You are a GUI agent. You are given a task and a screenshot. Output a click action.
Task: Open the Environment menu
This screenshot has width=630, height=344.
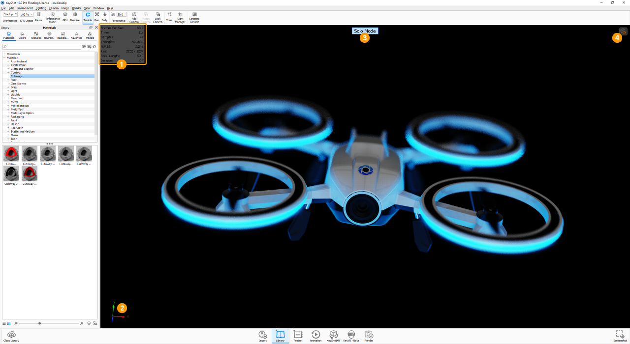(x=24, y=7)
